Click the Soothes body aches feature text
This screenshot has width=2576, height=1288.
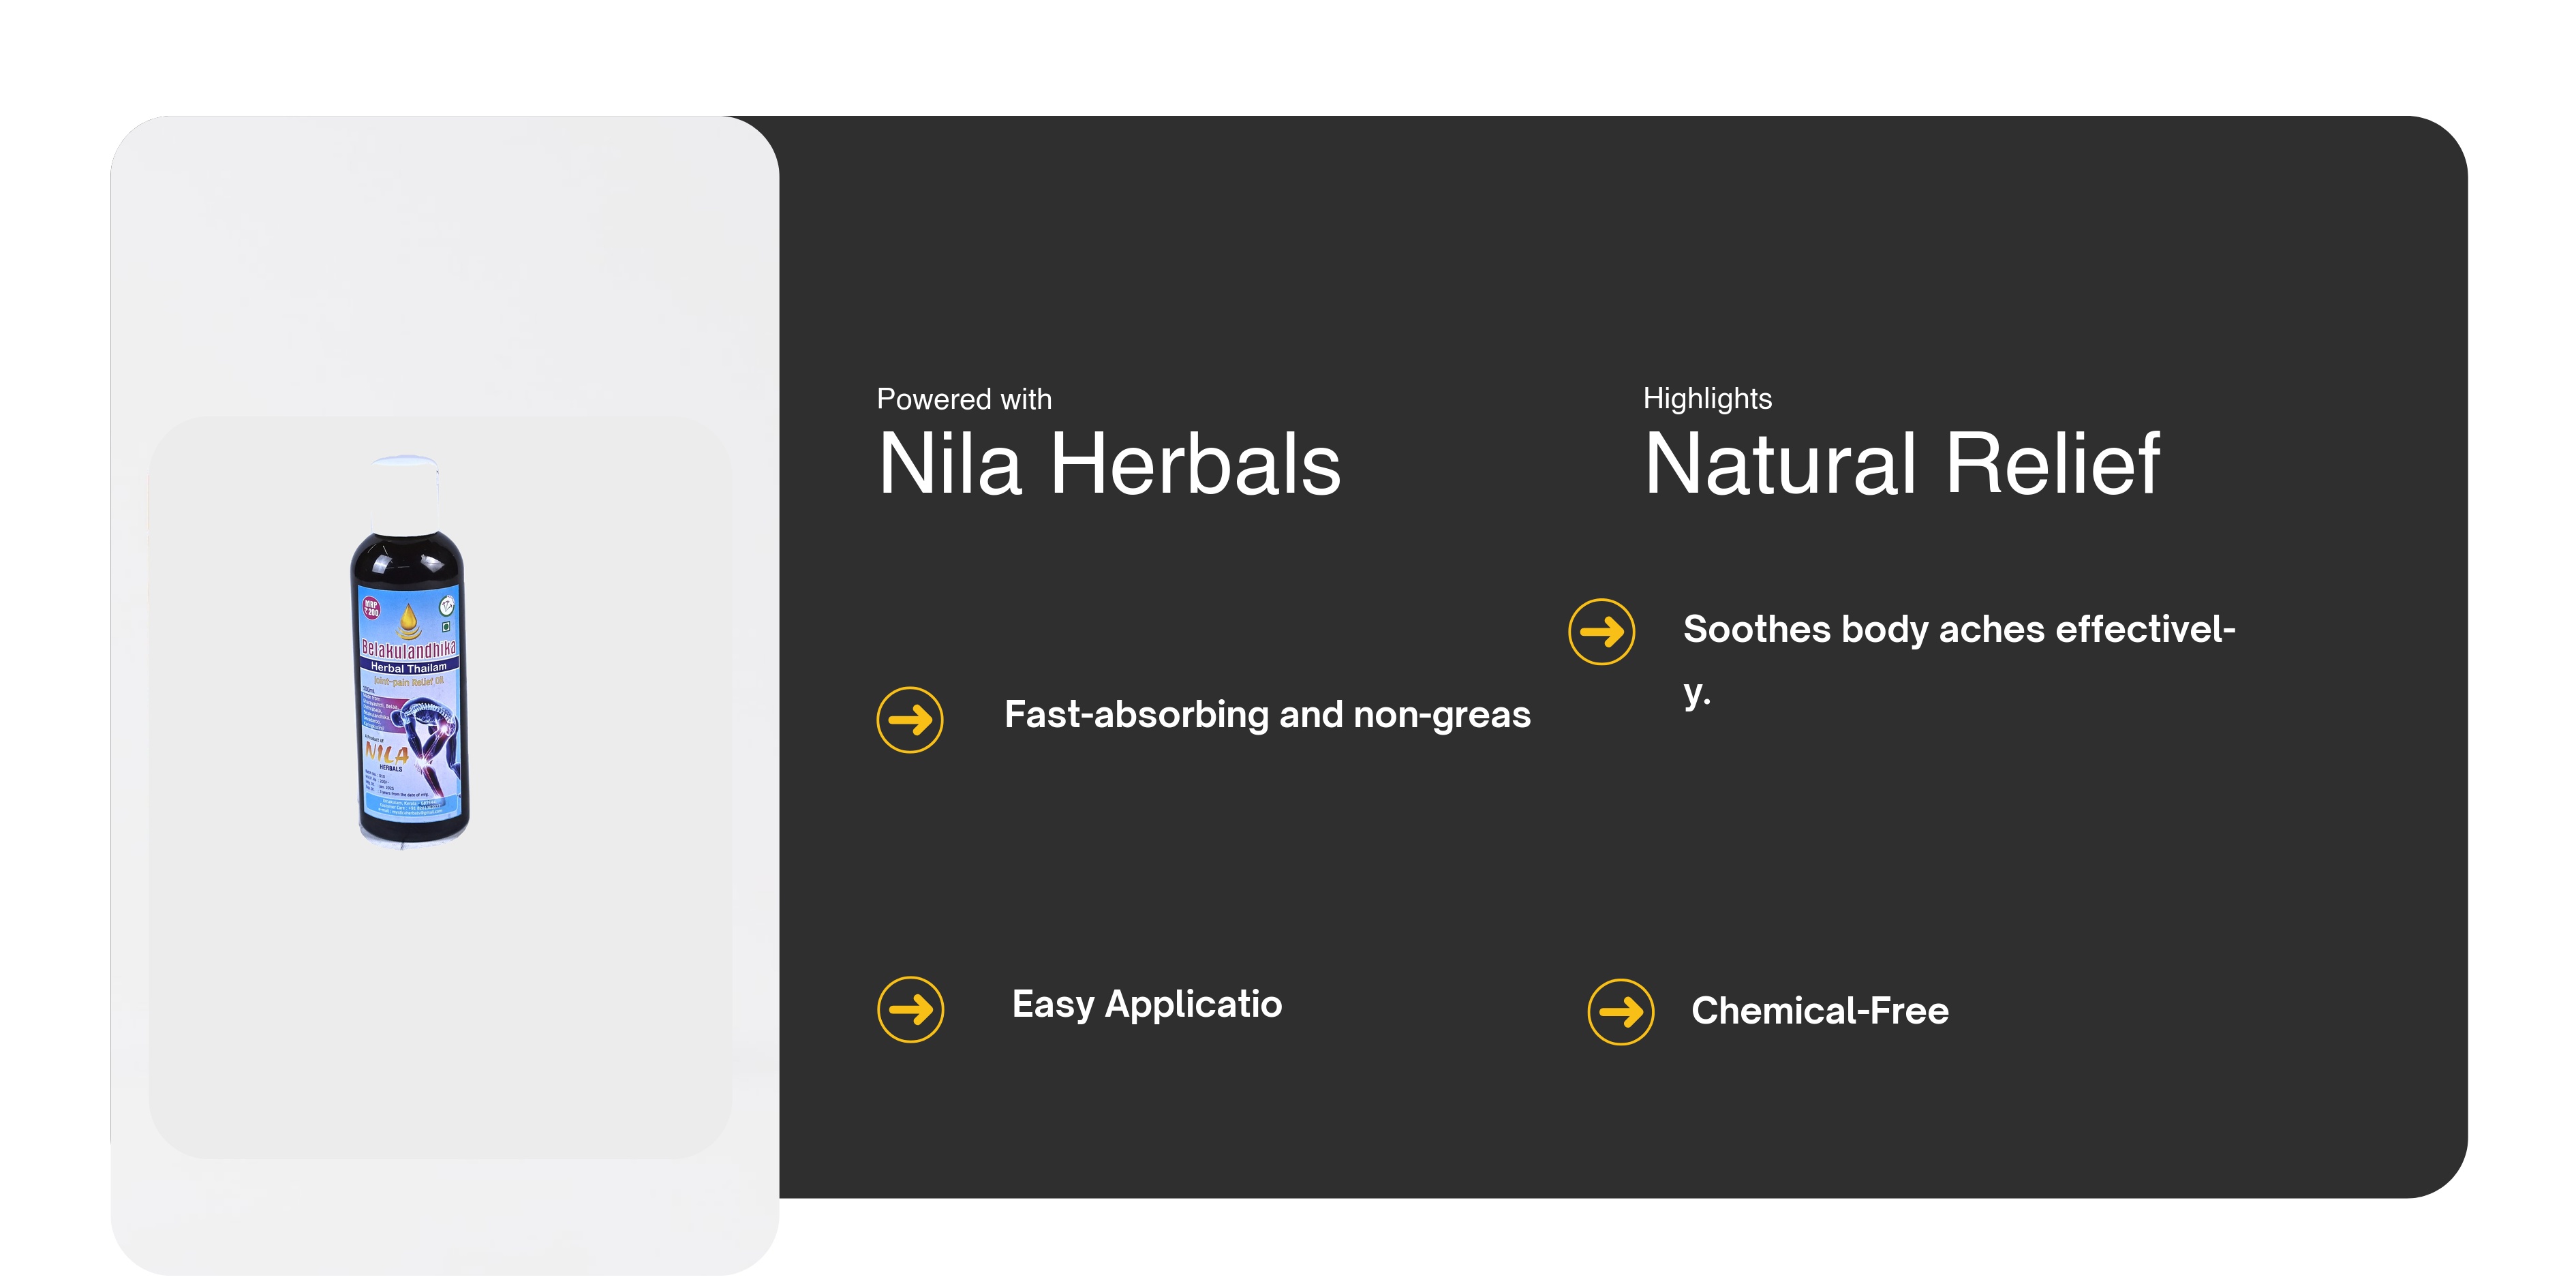click(1958, 630)
